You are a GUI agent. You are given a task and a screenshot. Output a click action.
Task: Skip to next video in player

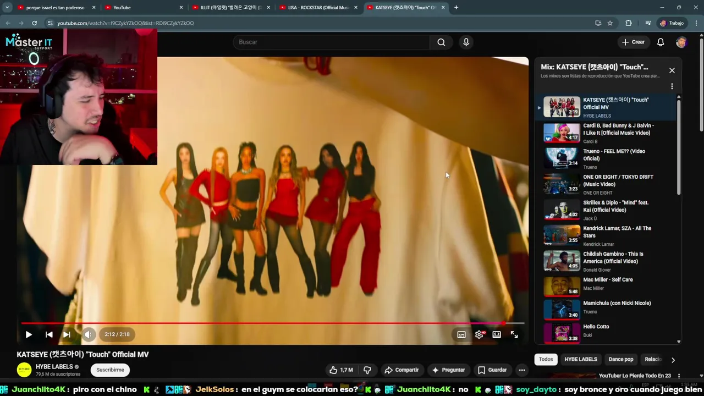(67, 334)
